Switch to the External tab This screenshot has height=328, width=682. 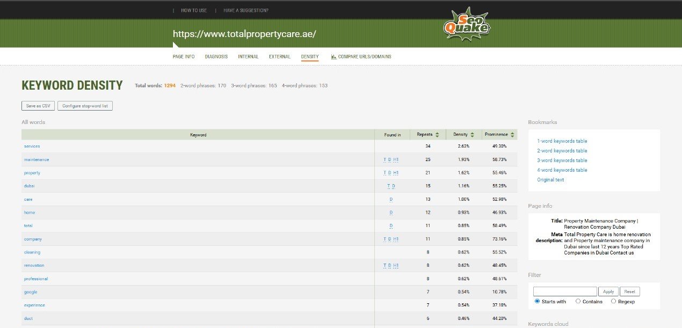click(280, 56)
